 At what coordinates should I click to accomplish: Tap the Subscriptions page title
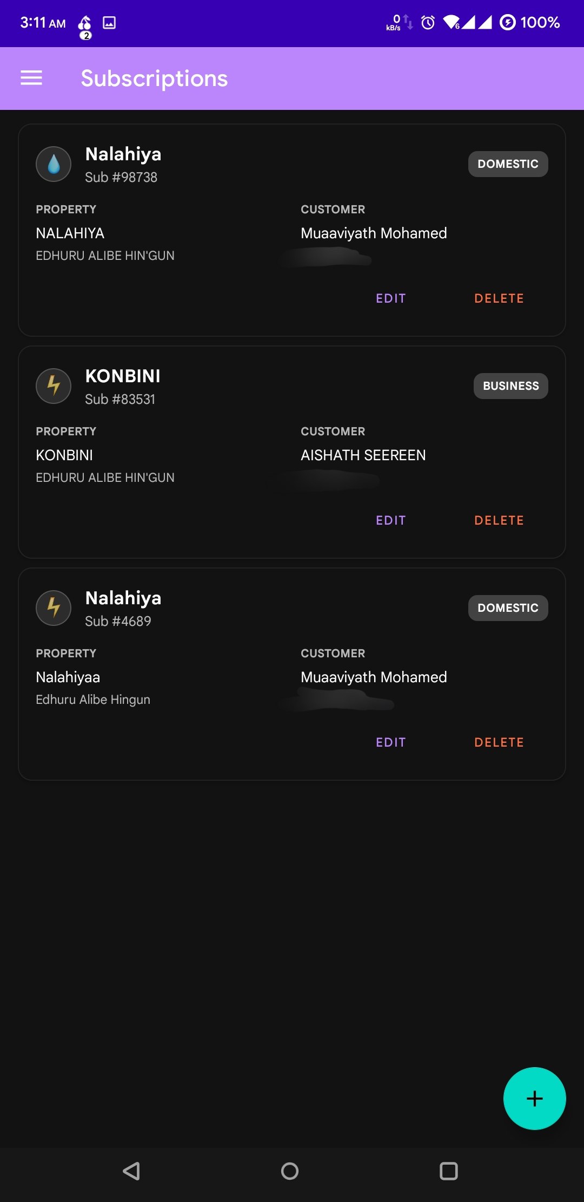click(x=154, y=79)
